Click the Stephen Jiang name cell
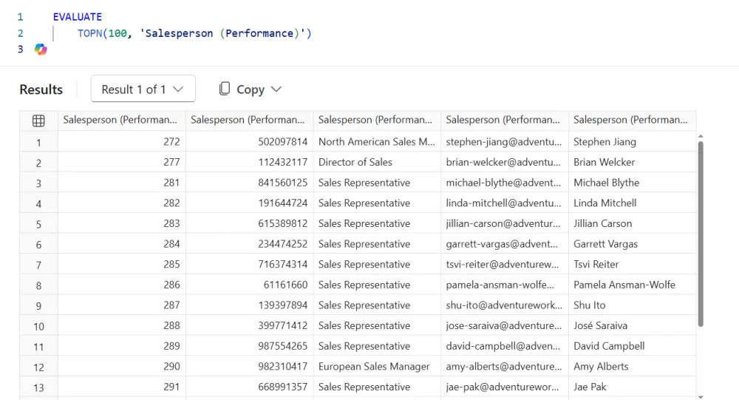 pos(632,141)
